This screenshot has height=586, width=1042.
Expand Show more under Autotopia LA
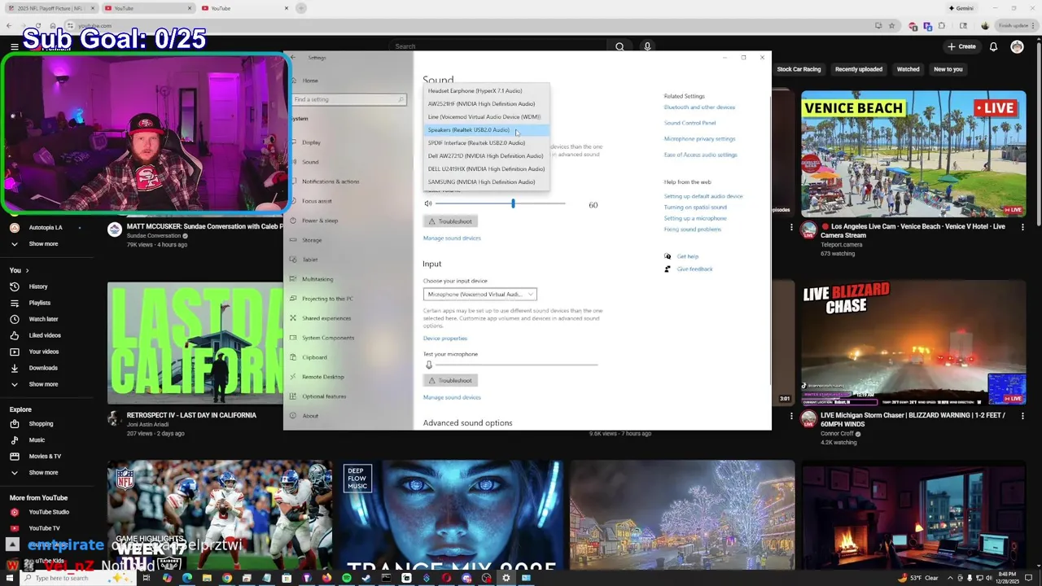click(x=43, y=244)
